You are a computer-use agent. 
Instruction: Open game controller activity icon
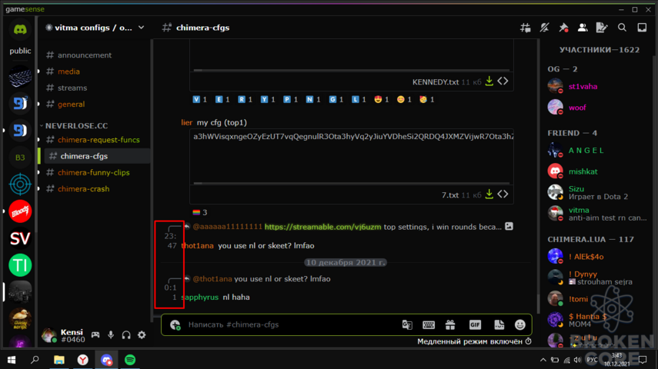tap(95, 335)
